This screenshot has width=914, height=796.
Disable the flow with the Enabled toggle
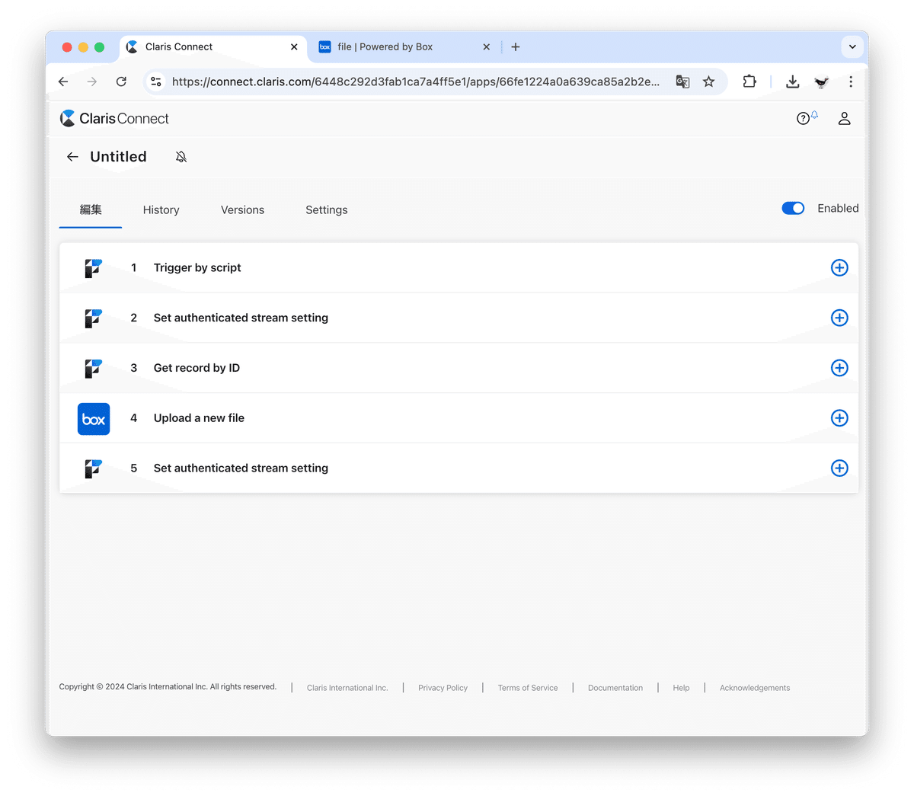coord(793,208)
